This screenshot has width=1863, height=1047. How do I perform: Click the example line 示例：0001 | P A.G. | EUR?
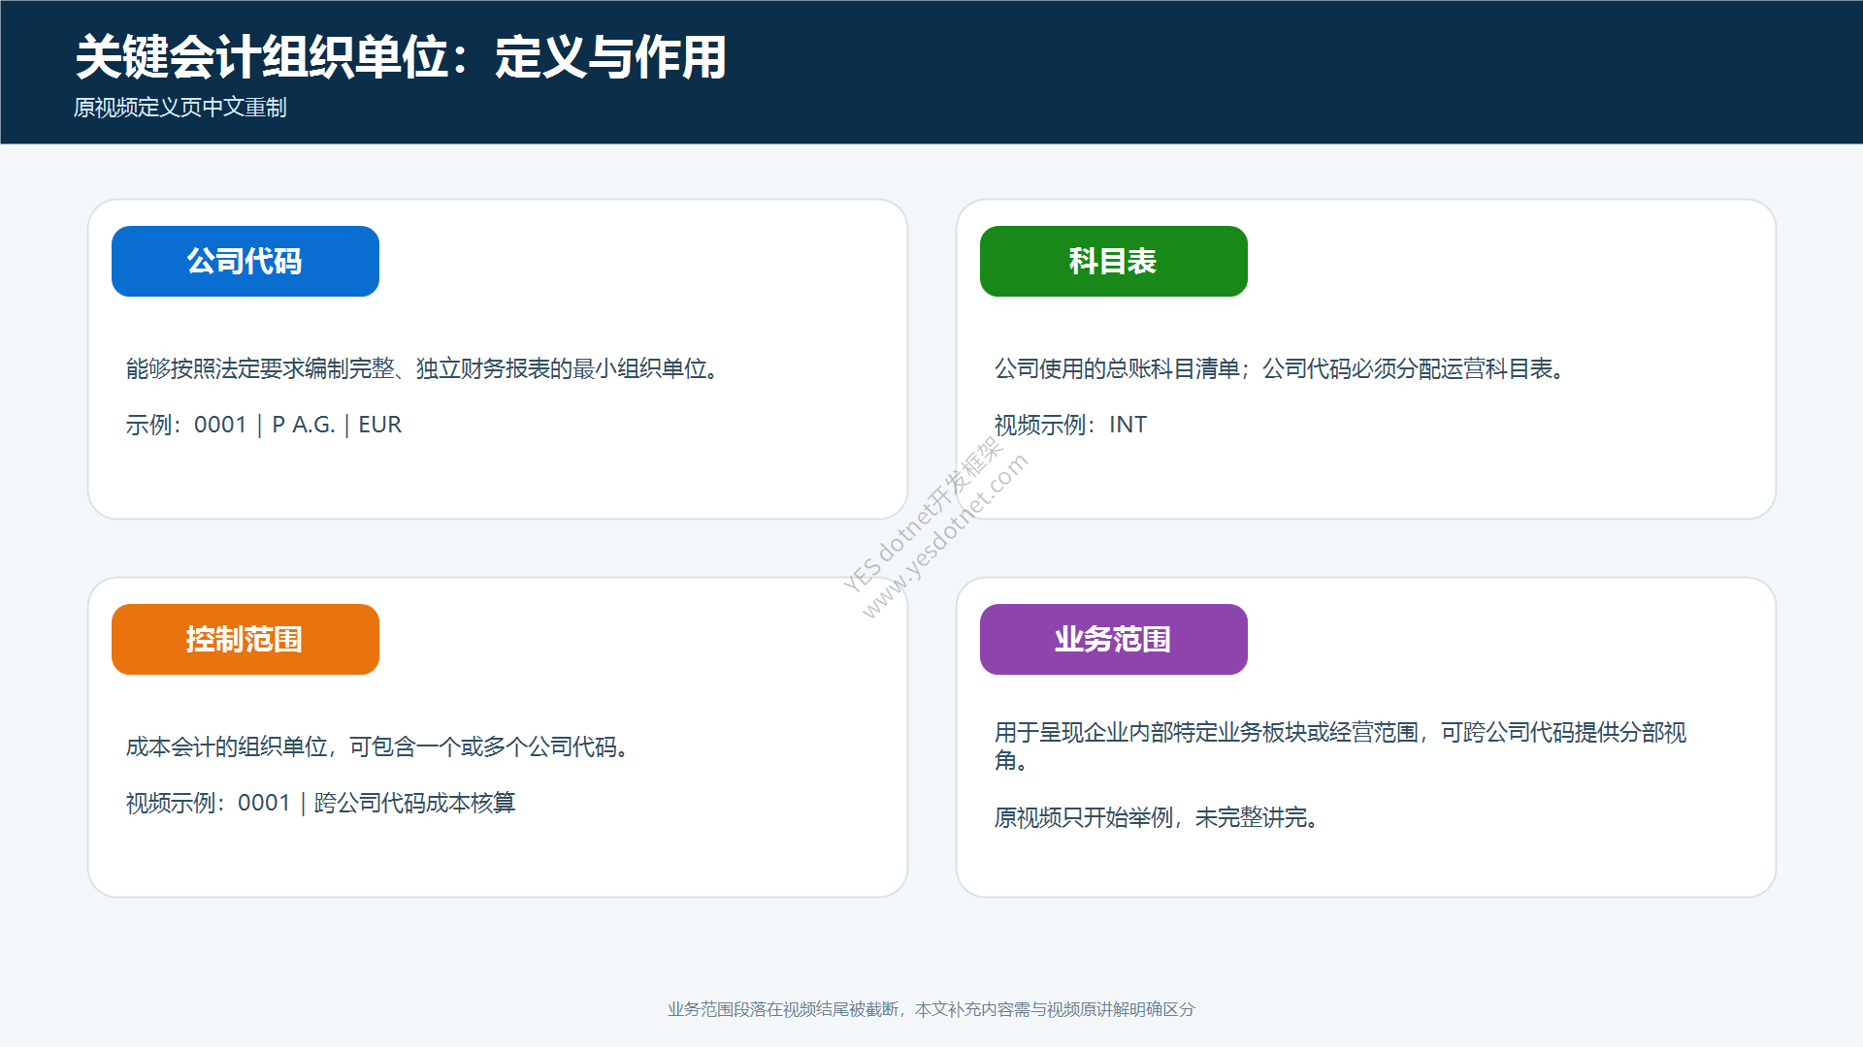click(x=263, y=425)
